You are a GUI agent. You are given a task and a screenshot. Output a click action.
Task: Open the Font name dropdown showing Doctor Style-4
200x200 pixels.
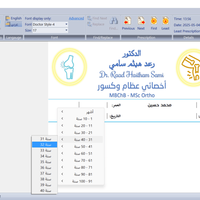(x=50, y=25)
